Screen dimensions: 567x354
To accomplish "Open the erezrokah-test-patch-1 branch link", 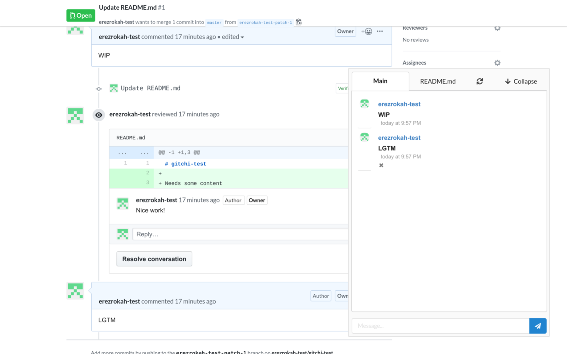I will (x=266, y=22).
